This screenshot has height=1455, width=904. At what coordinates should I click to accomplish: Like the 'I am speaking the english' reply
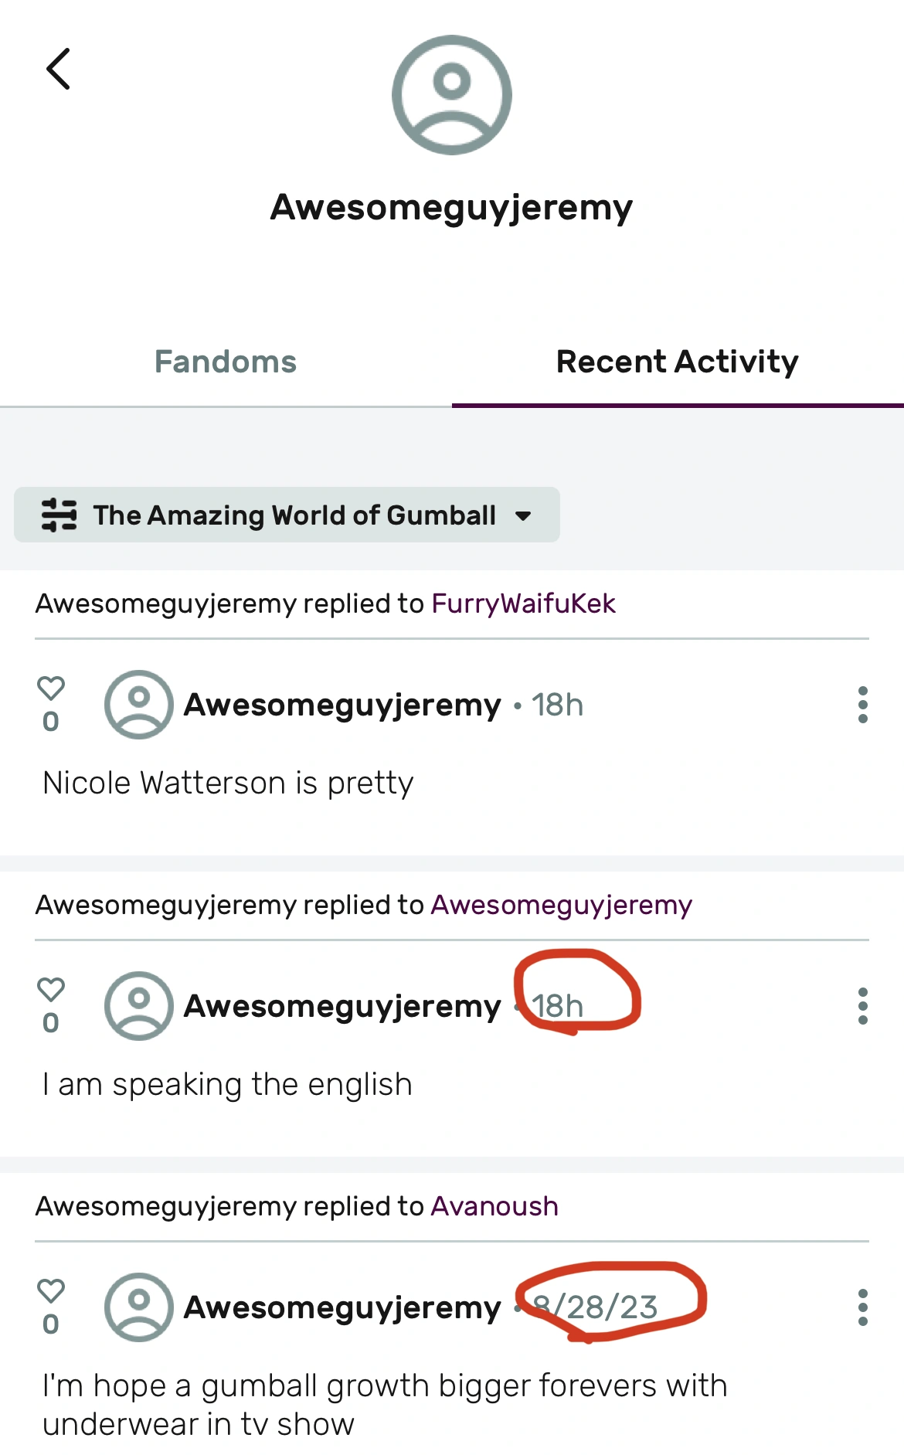(x=51, y=989)
